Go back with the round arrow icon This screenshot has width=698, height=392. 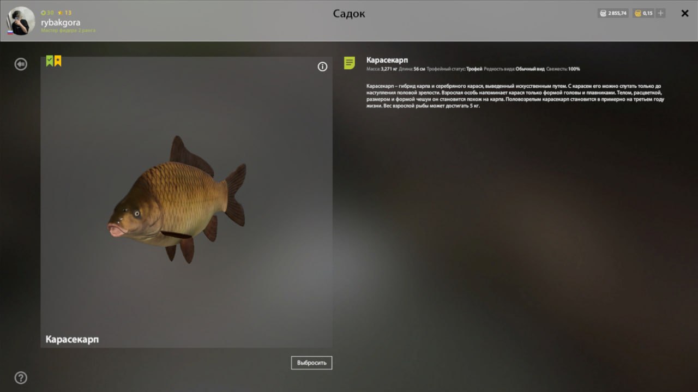21,64
